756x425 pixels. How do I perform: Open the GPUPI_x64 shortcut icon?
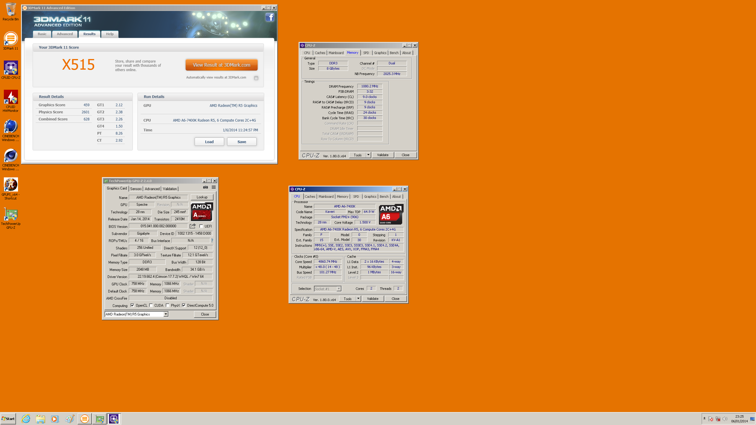[11, 189]
